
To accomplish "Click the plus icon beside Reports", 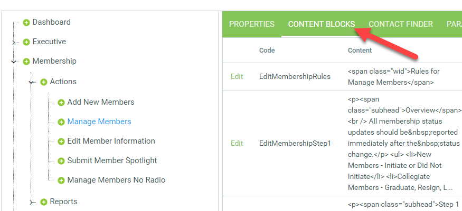I will click(x=44, y=202).
